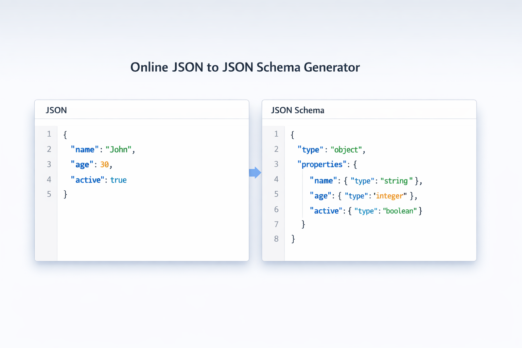
Task: Click the true boolean value
Action: 119,180
